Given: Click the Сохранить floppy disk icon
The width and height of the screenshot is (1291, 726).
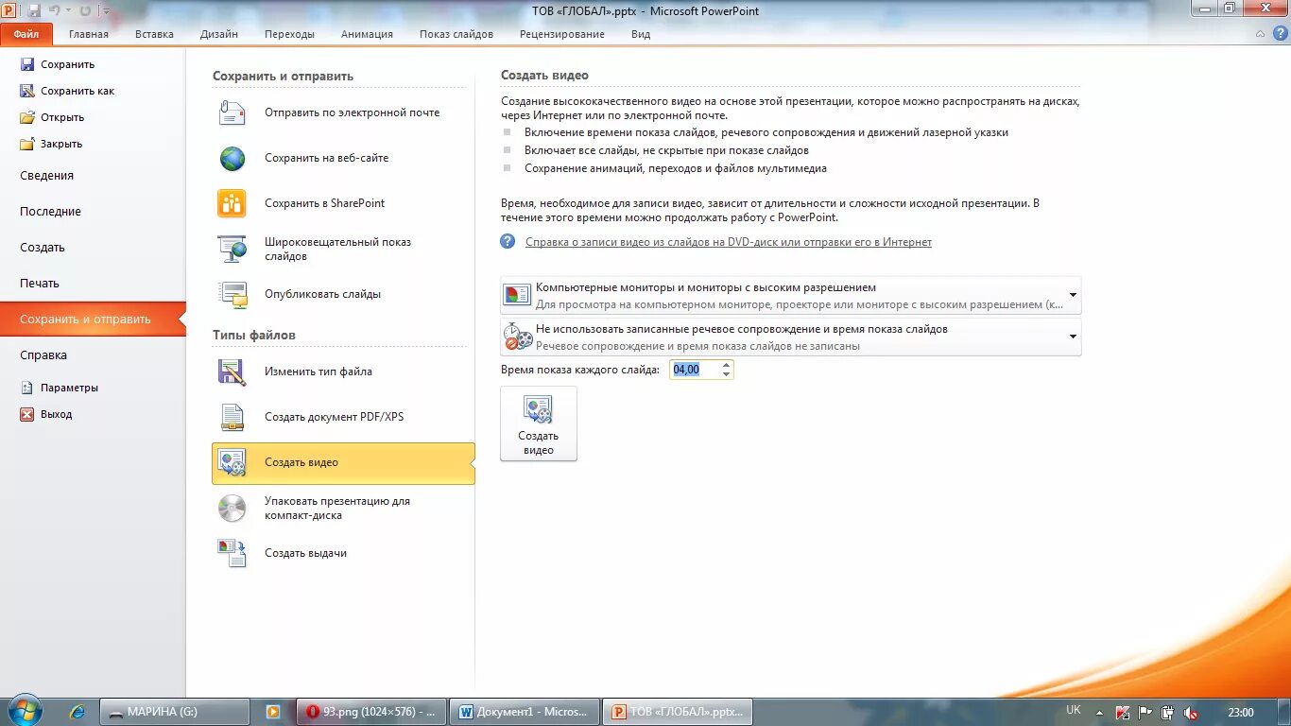Looking at the screenshot, I should click(x=27, y=64).
